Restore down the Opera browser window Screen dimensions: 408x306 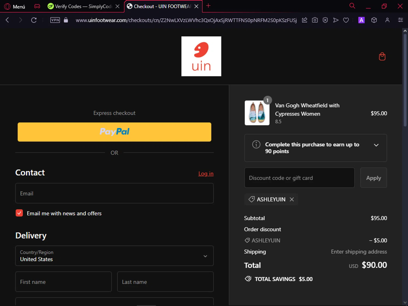point(384,6)
